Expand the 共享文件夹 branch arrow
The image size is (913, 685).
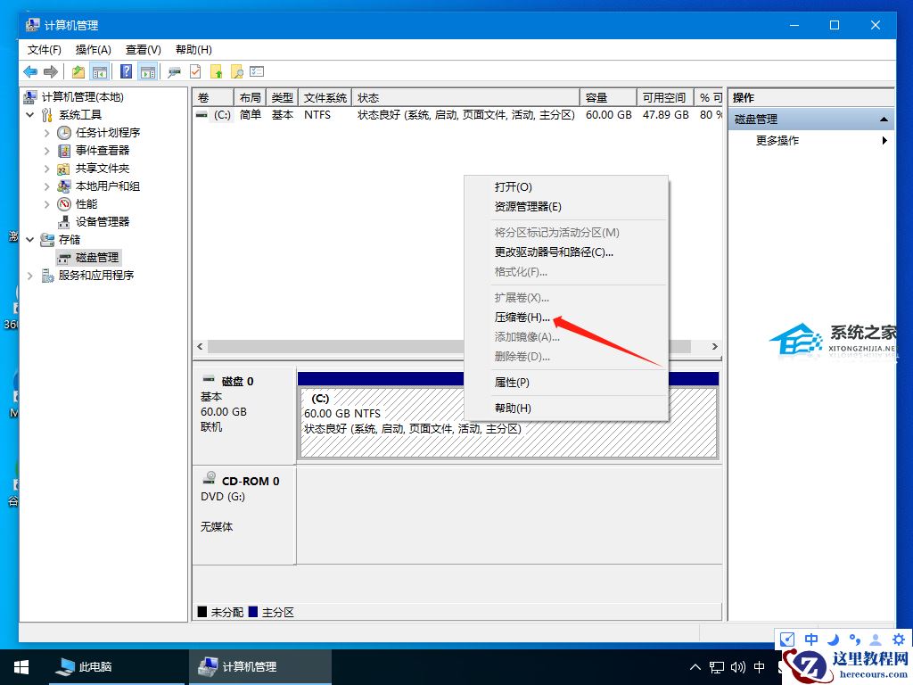click(x=47, y=169)
